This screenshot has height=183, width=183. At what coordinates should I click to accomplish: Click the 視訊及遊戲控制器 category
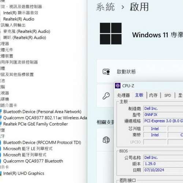click(x=21, y=7)
